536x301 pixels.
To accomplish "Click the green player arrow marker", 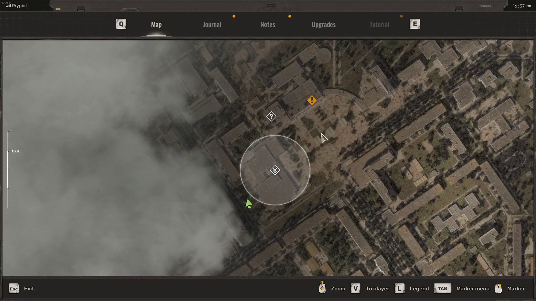I will pyautogui.click(x=248, y=203).
